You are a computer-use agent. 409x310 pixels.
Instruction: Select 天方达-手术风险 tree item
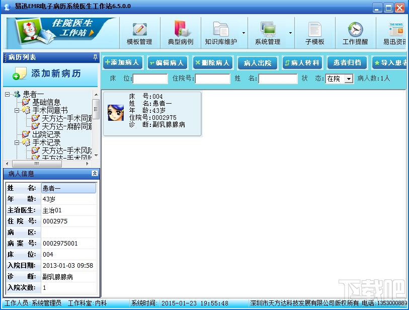tap(67, 150)
